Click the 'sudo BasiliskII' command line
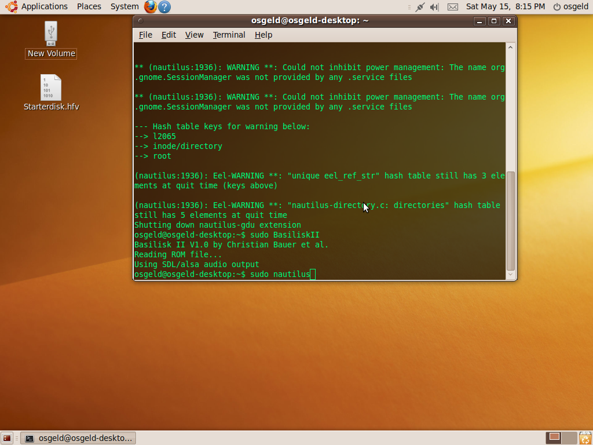The width and height of the screenshot is (593, 445). 227,235
